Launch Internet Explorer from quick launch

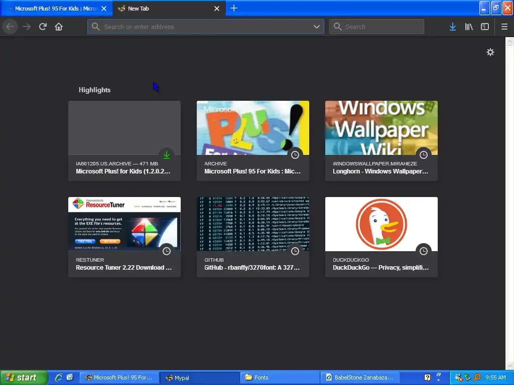pyautogui.click(x=59, y=377)
